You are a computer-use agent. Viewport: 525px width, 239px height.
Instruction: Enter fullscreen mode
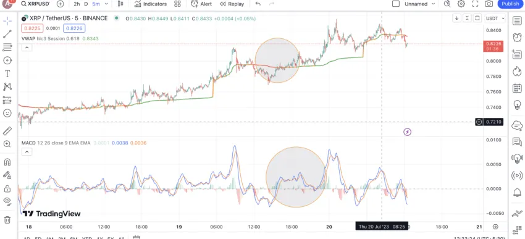[475, 4]
